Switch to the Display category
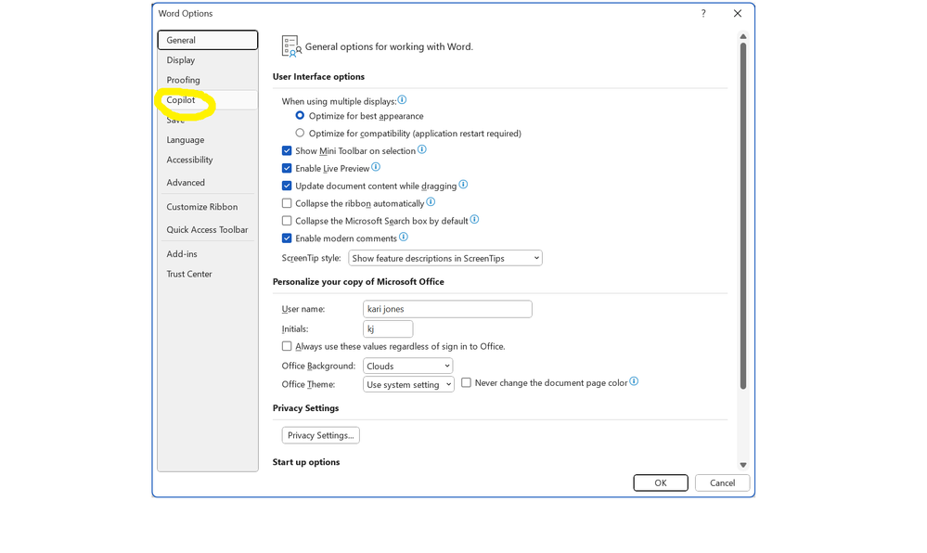The height and width of the screenshot is (553, 927). tap(208, 59)
